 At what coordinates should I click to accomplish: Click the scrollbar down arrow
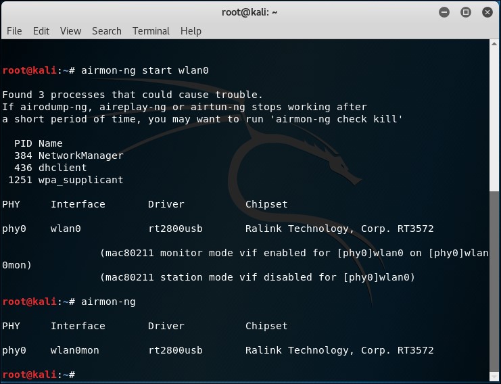click(x=494, y=377)
